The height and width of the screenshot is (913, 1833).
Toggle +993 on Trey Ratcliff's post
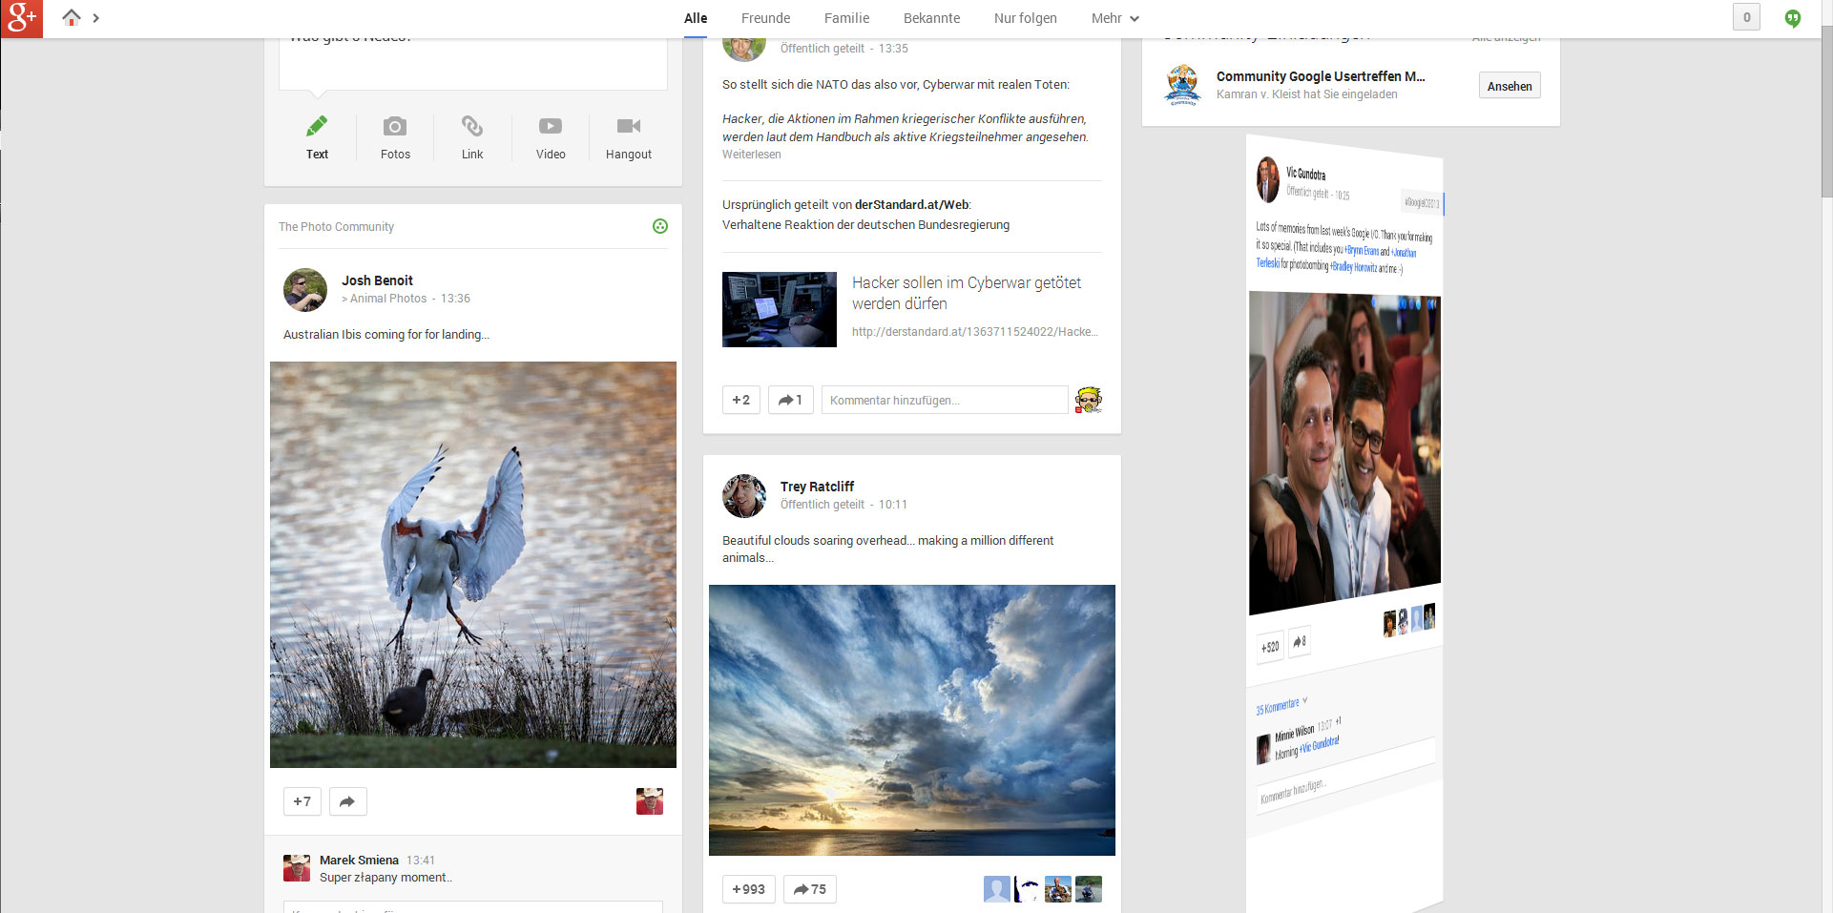coord(748,889)
